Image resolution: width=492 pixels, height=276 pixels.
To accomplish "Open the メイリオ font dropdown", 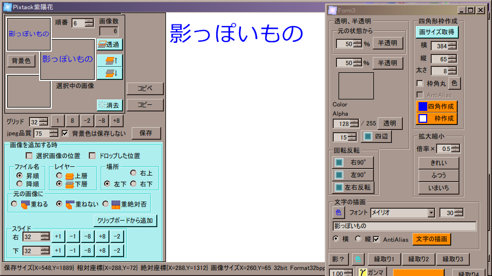I will (x=432, y=213).
